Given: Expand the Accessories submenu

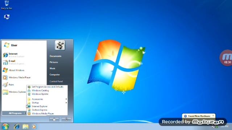Looking at the screenshot, I should tap(47, 99).
